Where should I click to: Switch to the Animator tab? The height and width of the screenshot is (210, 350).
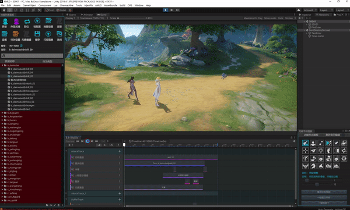(86, 15)
